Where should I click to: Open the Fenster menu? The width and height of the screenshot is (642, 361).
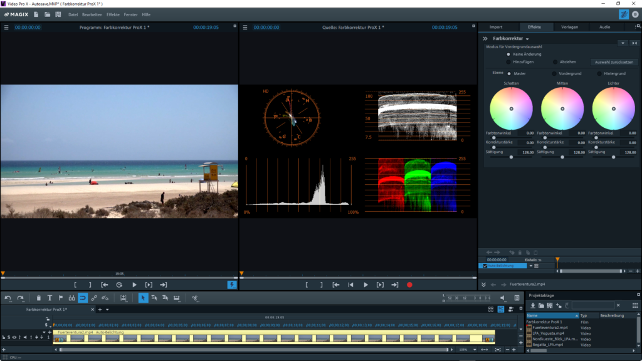click(x=130, y=15)
